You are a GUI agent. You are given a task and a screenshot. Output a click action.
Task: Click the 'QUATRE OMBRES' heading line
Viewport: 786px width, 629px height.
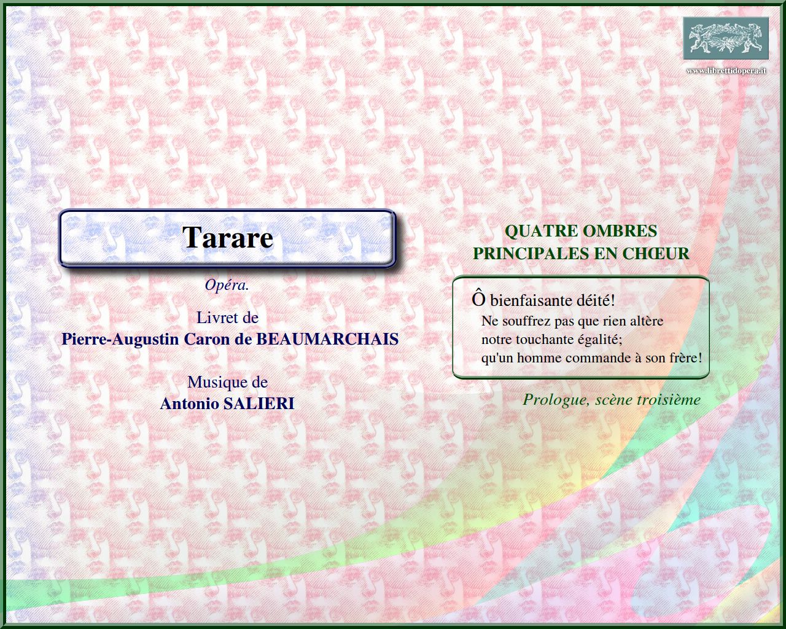(x=580, y=232)
